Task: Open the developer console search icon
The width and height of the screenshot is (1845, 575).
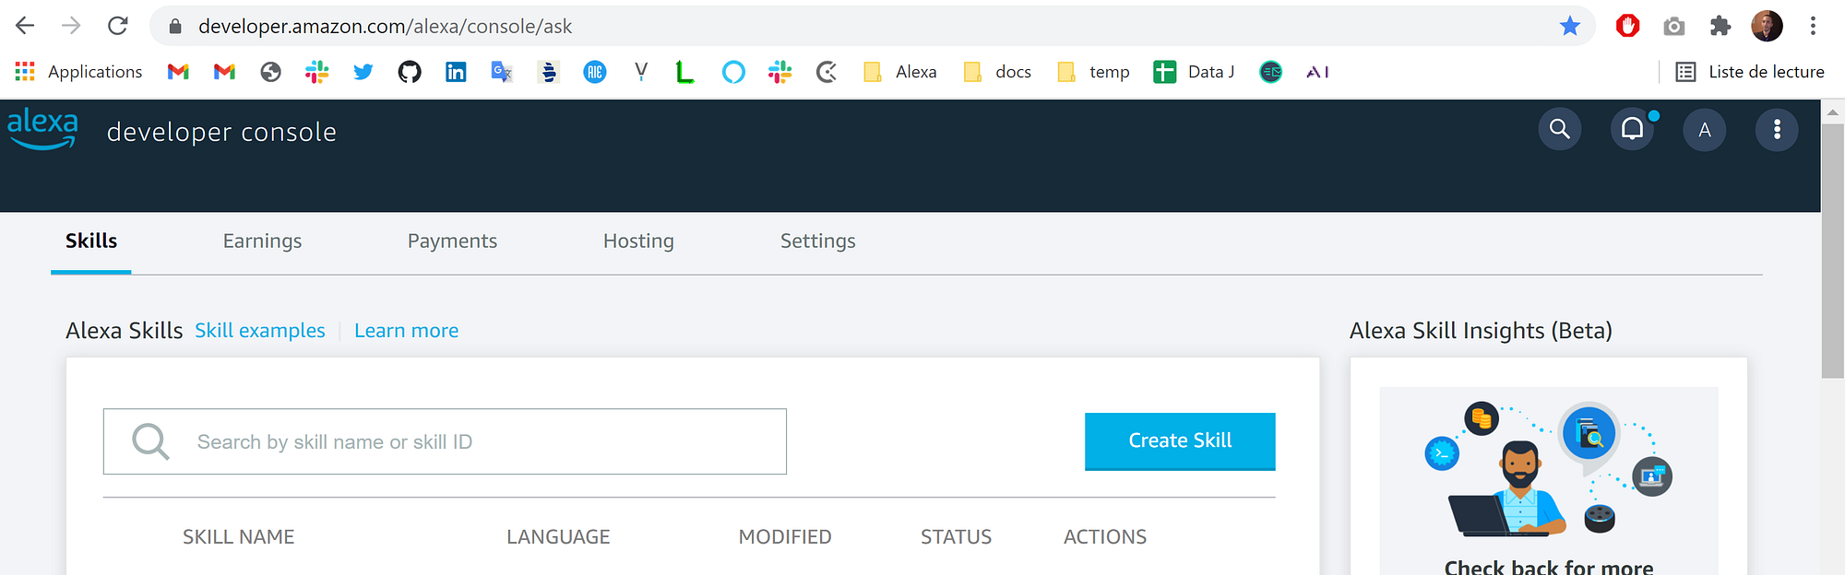Action: [x=1560, y=129]
